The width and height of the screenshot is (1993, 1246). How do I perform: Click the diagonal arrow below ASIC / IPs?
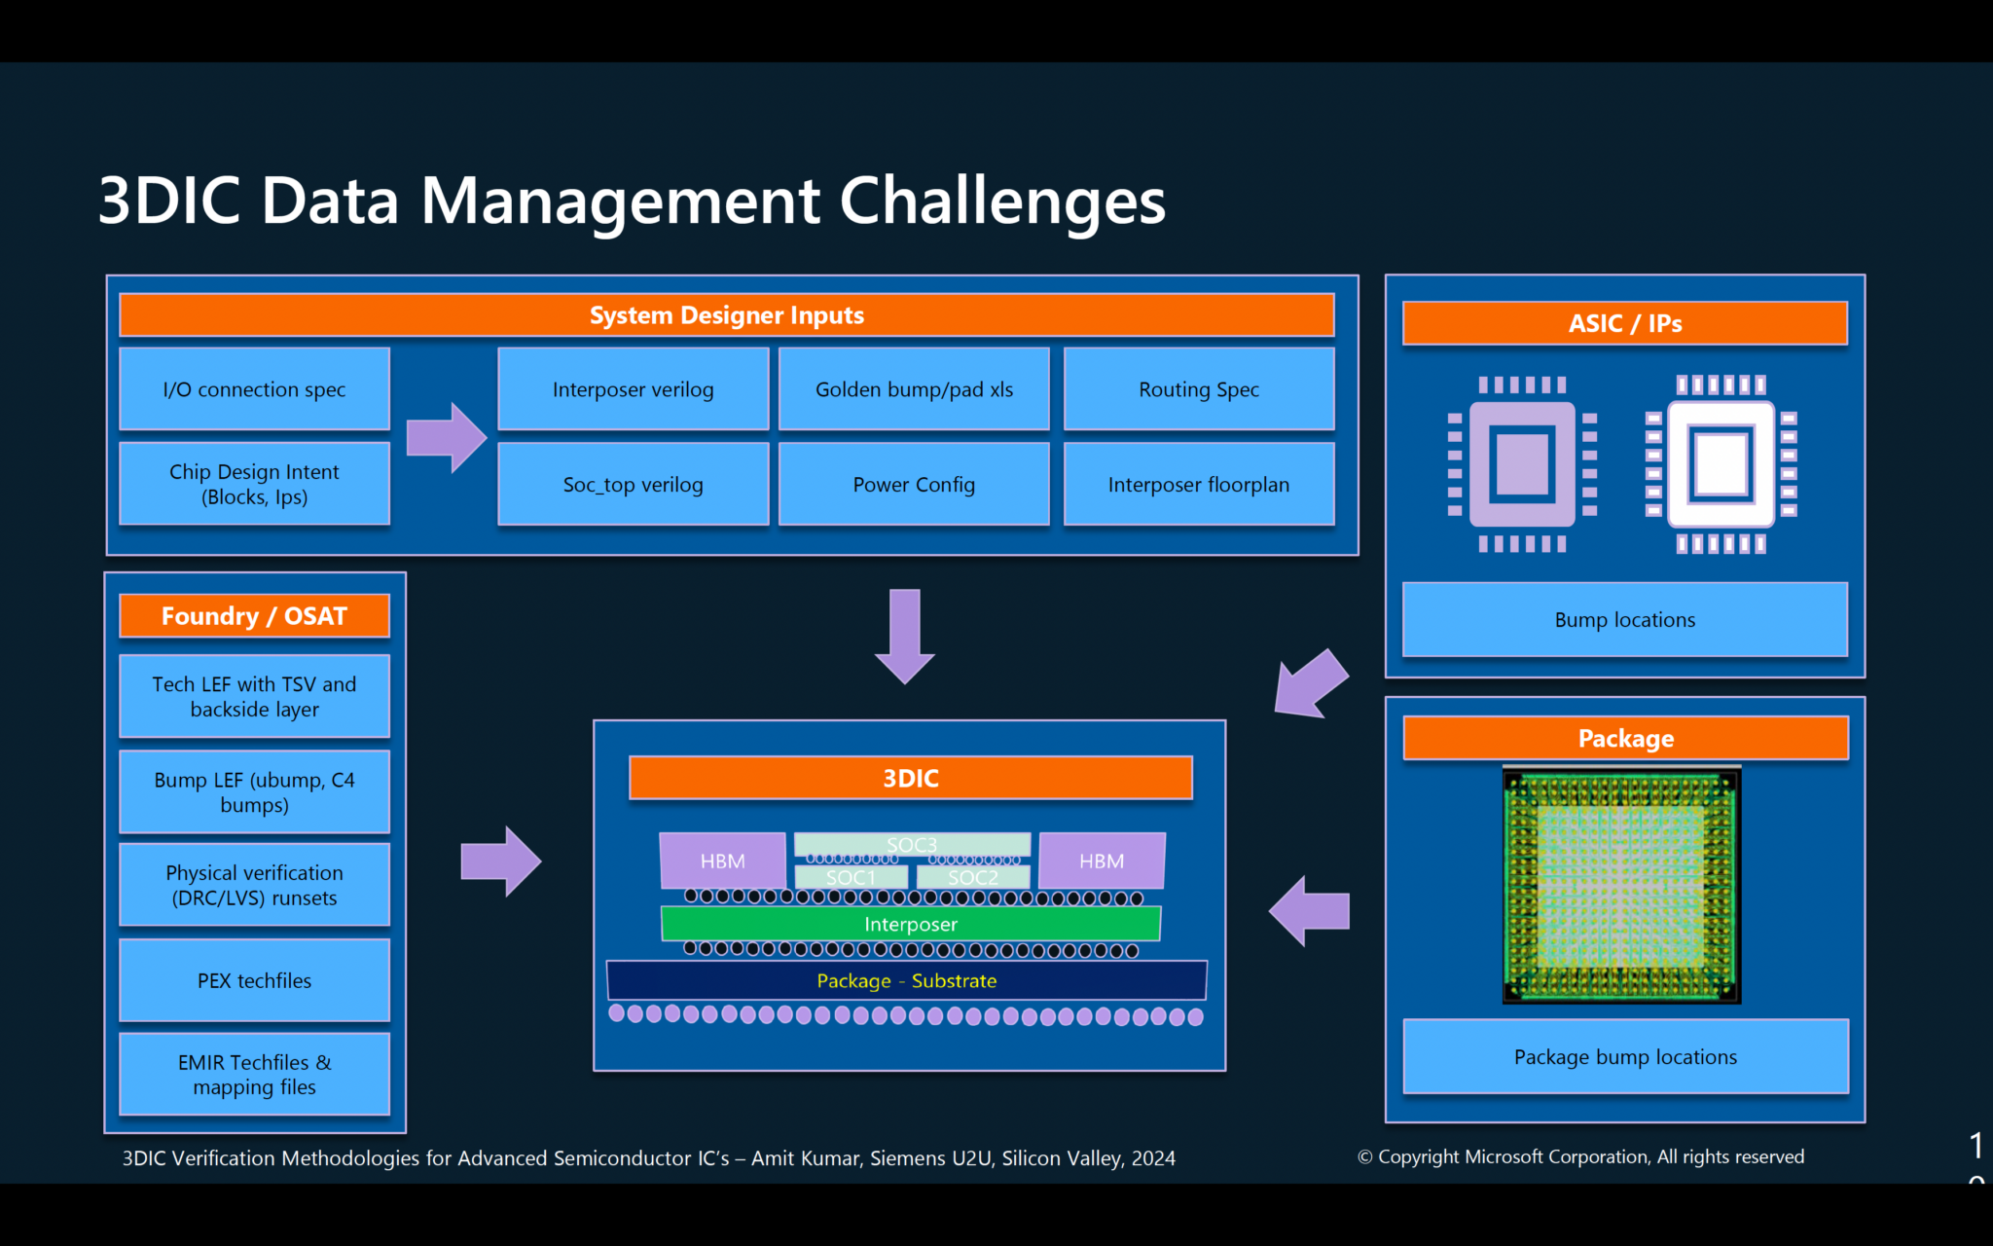(x=1311, y=684)
